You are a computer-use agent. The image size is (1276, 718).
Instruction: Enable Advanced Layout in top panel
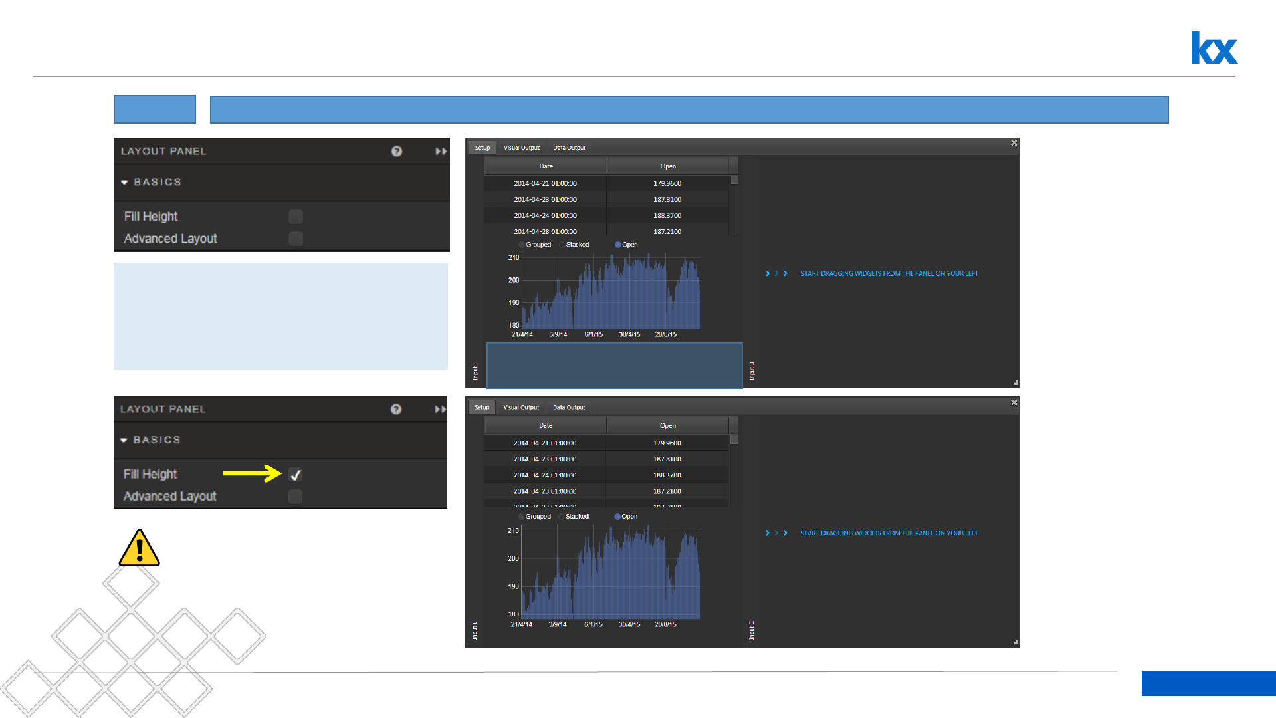click(296, 239)
